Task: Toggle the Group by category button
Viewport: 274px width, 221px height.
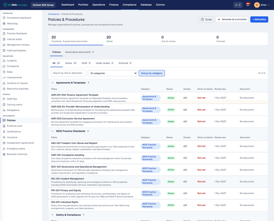Action: click(152, 73)
